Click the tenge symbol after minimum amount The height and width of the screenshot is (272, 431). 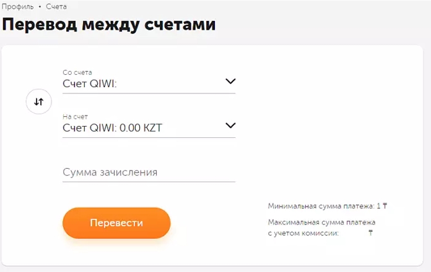point(385,206)
